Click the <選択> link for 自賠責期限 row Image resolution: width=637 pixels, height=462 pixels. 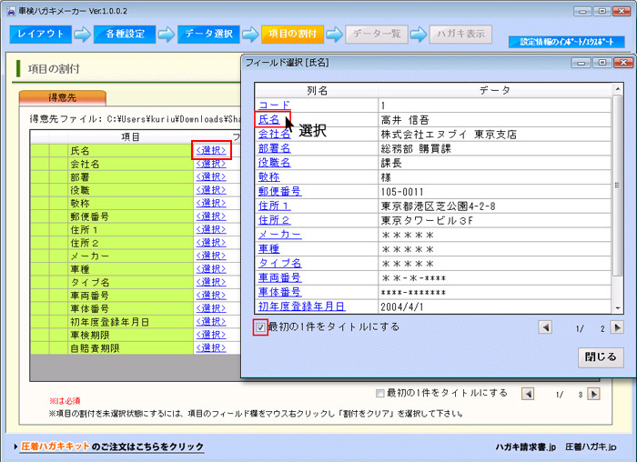coord(211,348)
